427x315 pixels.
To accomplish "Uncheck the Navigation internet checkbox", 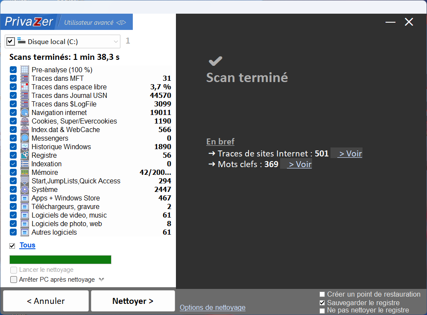I will pos(13,112).
